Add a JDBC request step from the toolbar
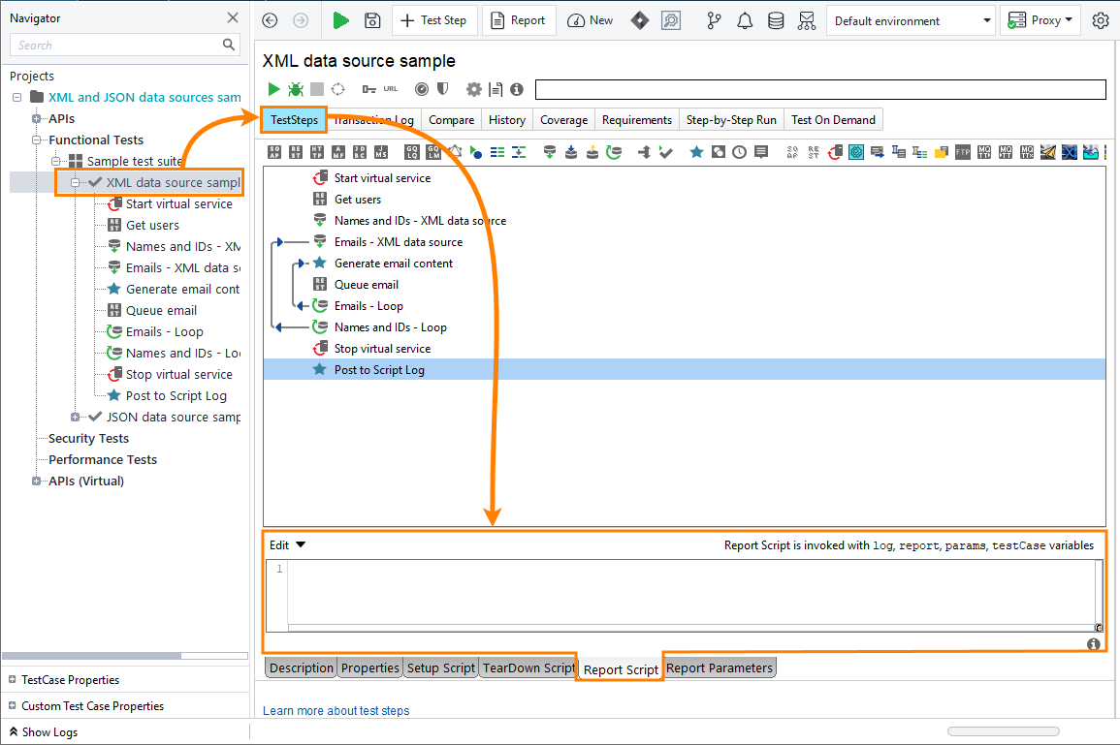Viewport: 1120px width, 745px height. click(x=360, y=152)
